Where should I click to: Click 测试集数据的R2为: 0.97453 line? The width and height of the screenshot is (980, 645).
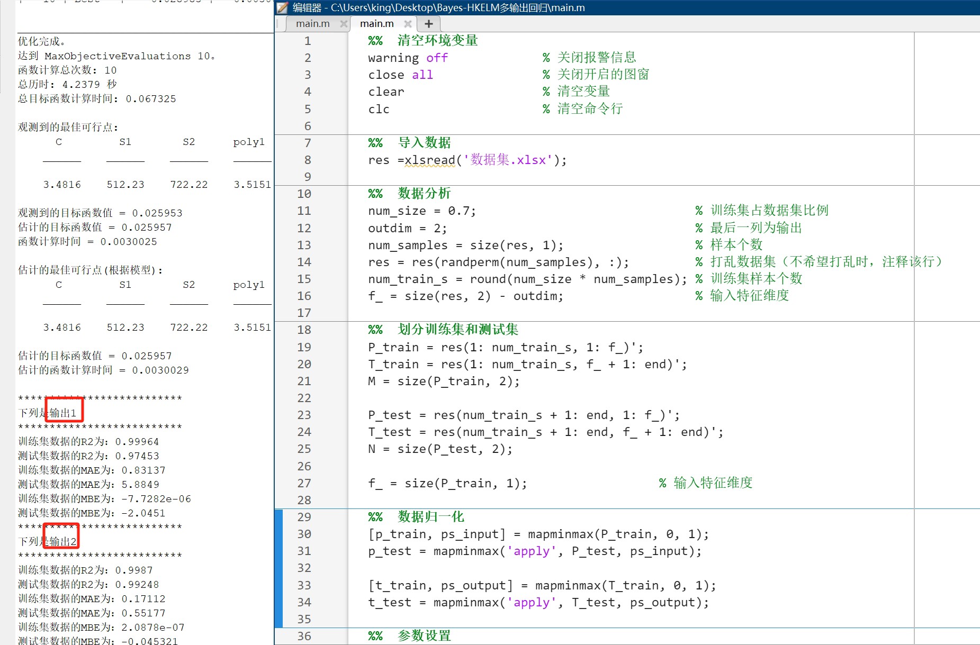tap(88, 456)
